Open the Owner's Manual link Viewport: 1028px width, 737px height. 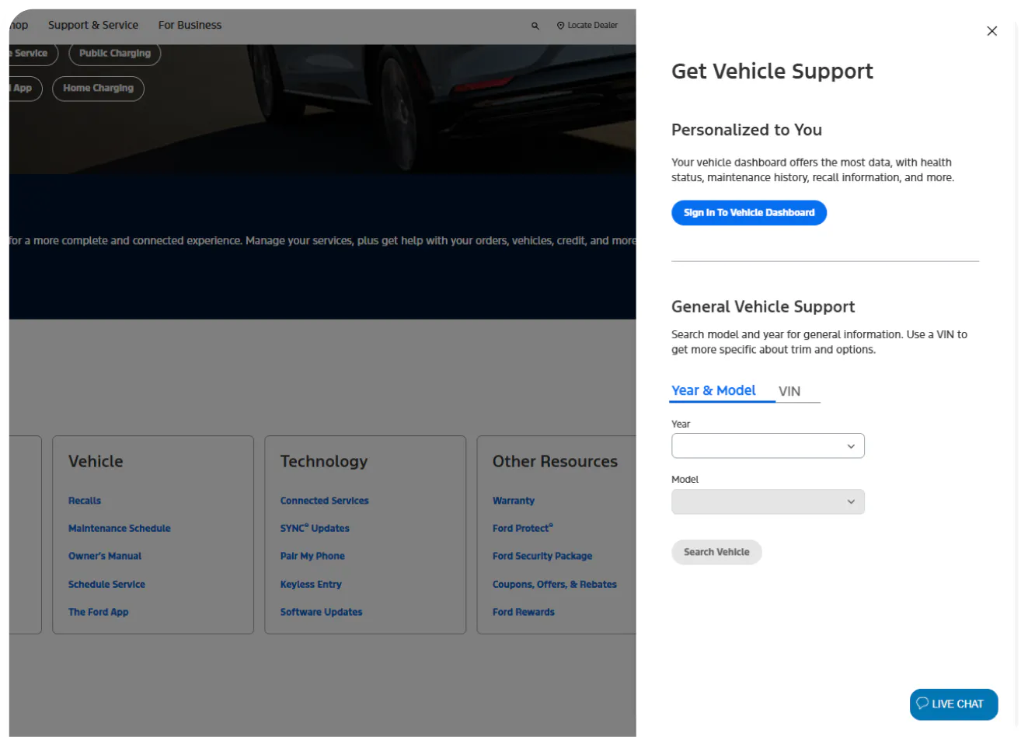[x=105, y=556]
